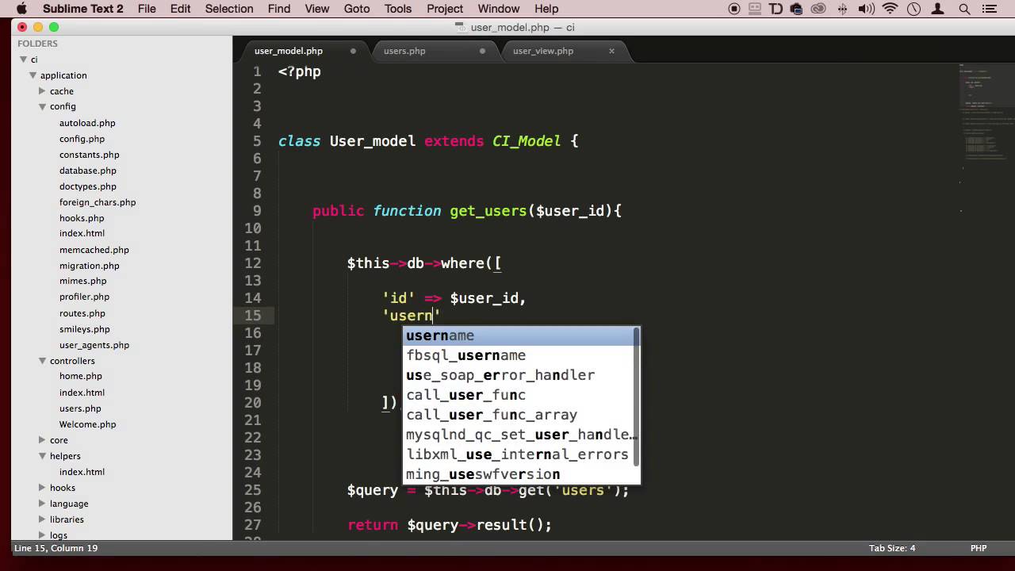Collapse the helpers folder
Viewport: 1015px width, 571px height.
[x=42, y=456]
